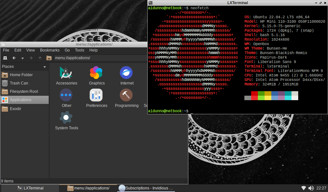Click the neofetch command text in terminal
The width and height of the screenshot is (328, 192).
pos(199,8)
